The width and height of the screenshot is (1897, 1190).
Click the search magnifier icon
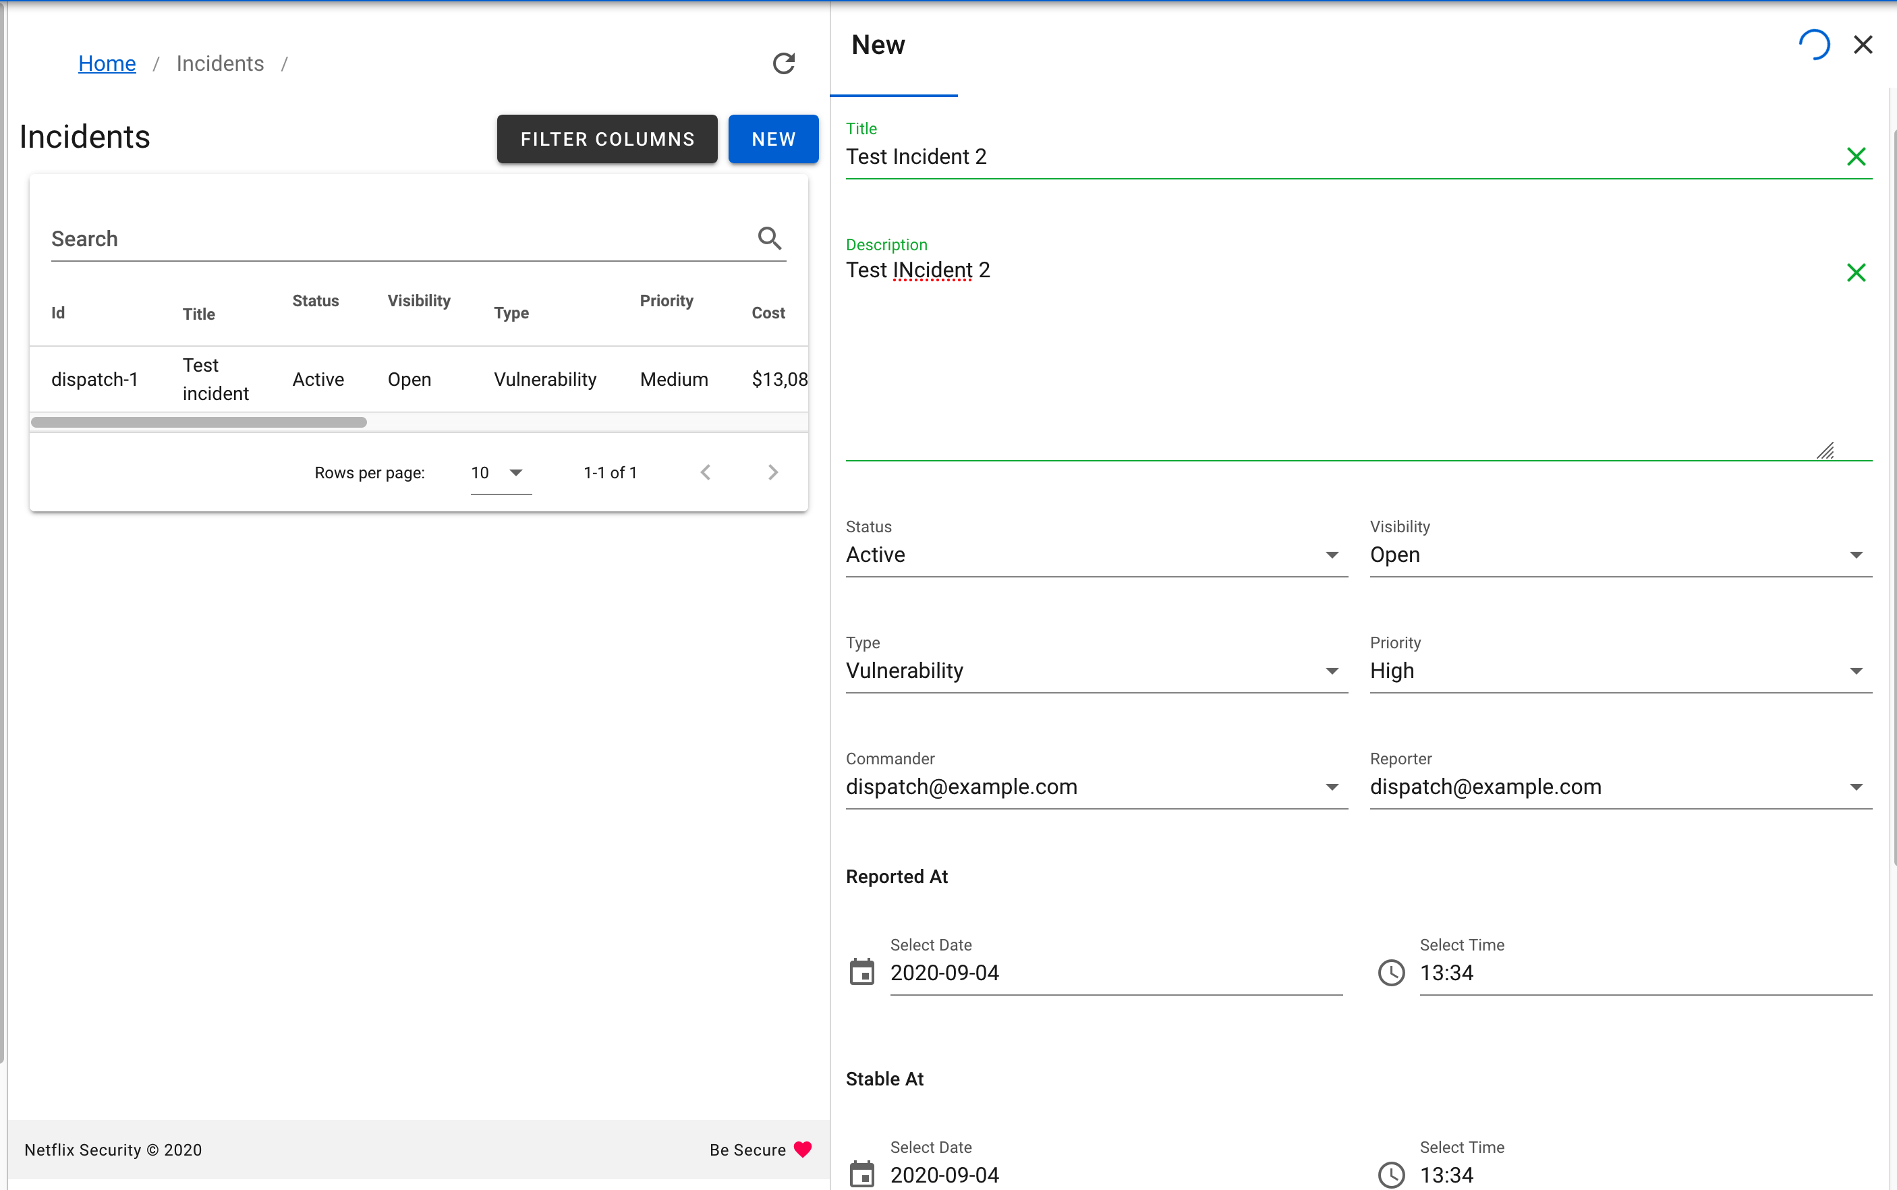[768, 237]
